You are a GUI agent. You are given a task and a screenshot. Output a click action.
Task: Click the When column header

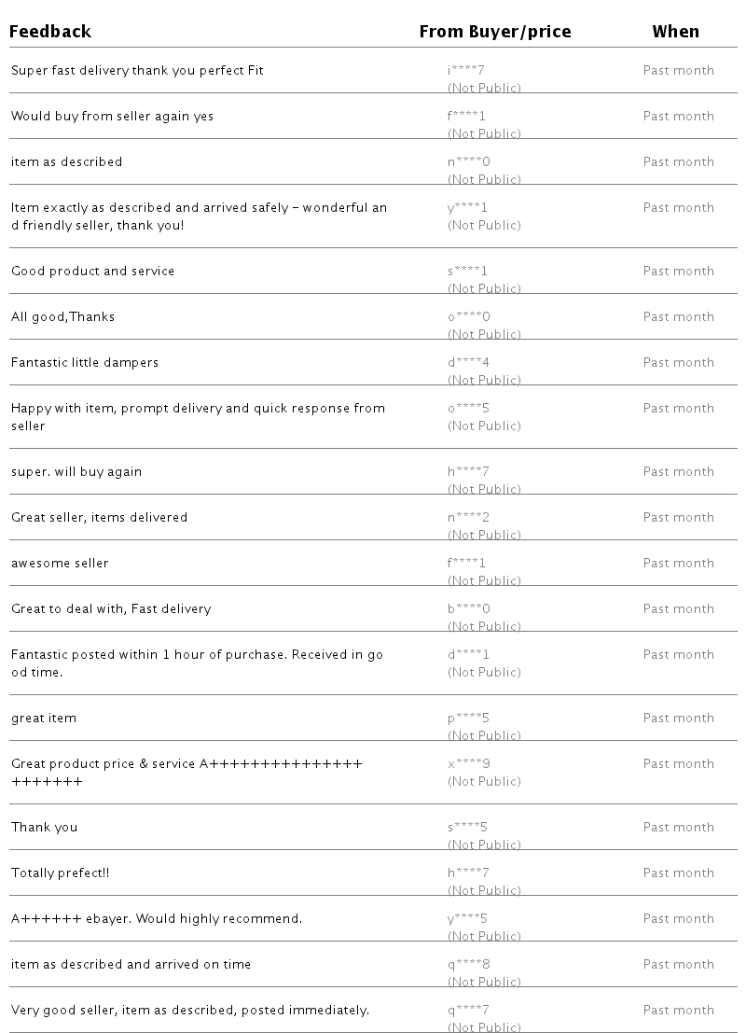click(x=675, y=32)
